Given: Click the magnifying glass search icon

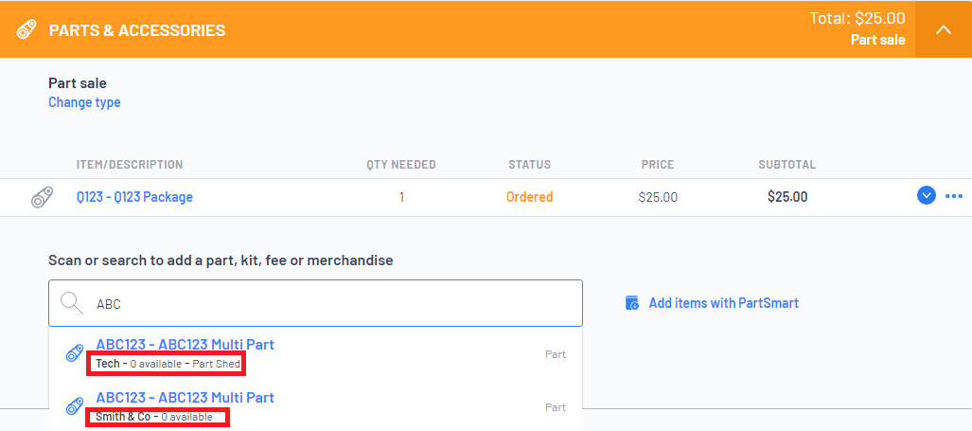Looking at the screenshot, I should coord(72,303).
